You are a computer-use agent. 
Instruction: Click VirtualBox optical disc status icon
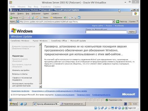[99, 108]
